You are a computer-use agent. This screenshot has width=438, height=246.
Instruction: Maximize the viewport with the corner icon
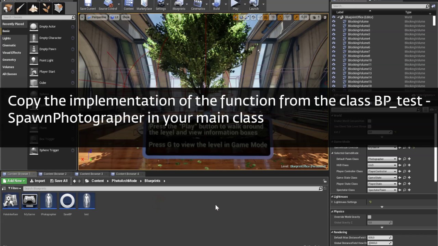[325, 17]
